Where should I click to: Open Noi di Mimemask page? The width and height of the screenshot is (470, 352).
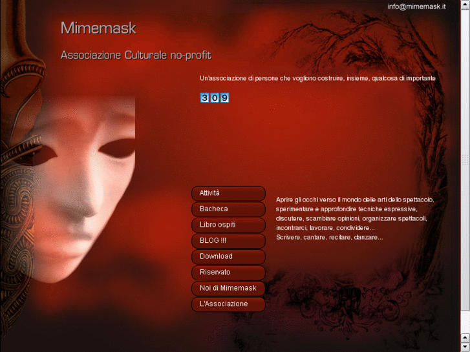[228, 289]
